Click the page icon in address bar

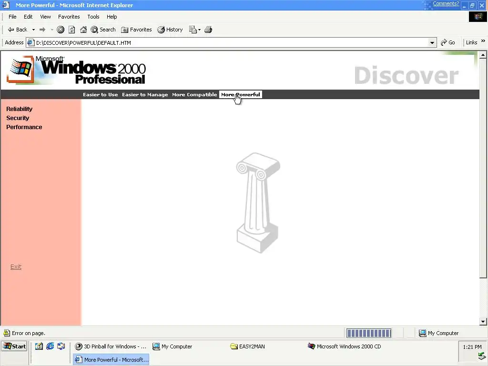(x=30, y=42)
